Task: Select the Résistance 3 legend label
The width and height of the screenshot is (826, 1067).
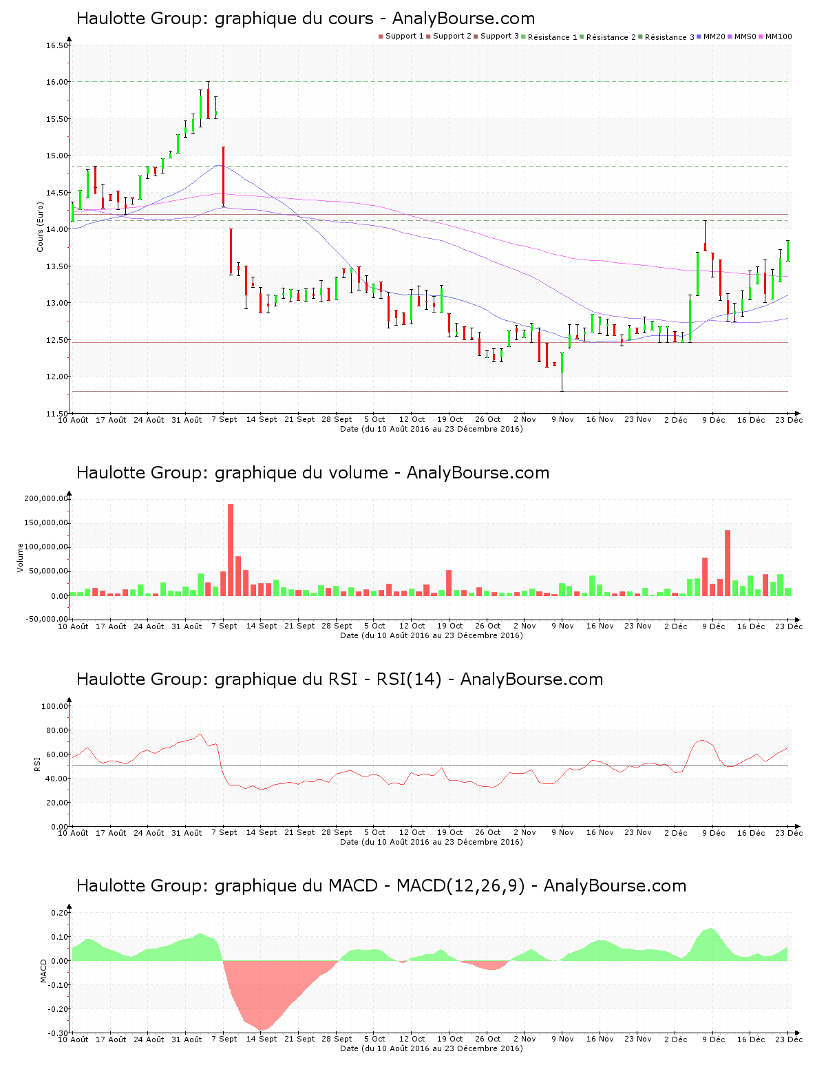Action: click(670, 37)
